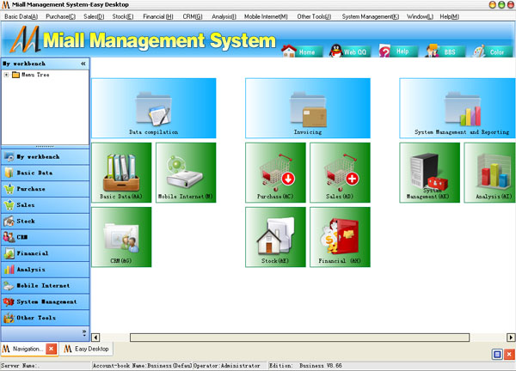The image size is (516, 371).
Task: Open the Other Tools(J) menu
Action: click(x=314, y=17)
